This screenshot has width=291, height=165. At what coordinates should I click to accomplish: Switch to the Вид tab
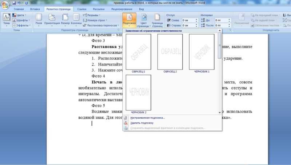point(141,9)
